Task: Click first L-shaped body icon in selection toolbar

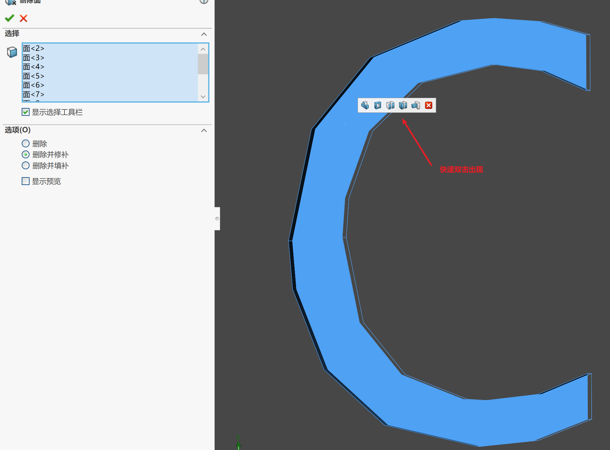Action: pyautogui.click(x=365, y=105)
